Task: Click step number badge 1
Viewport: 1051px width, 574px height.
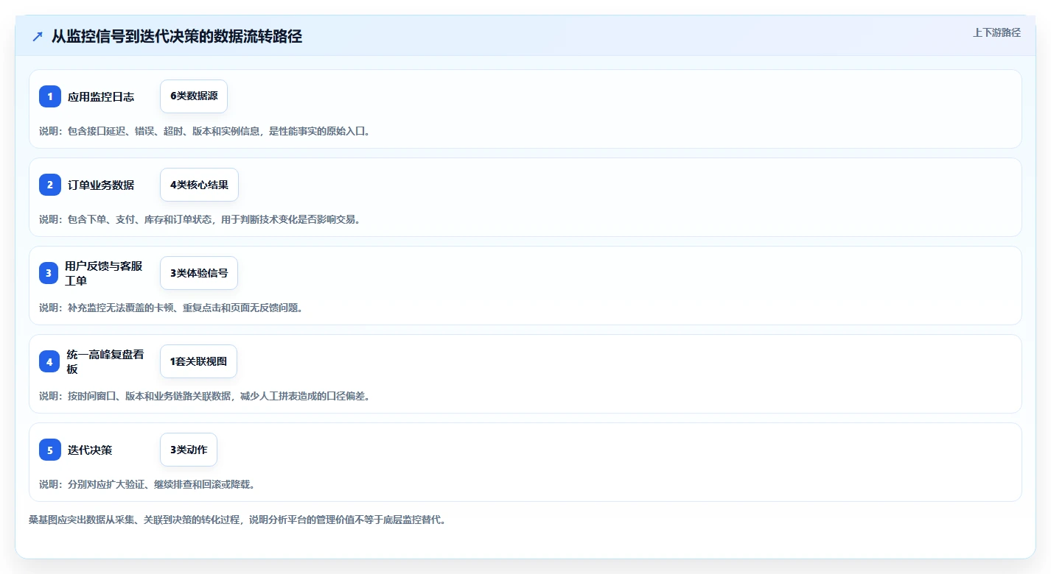Action: (50, 96)
